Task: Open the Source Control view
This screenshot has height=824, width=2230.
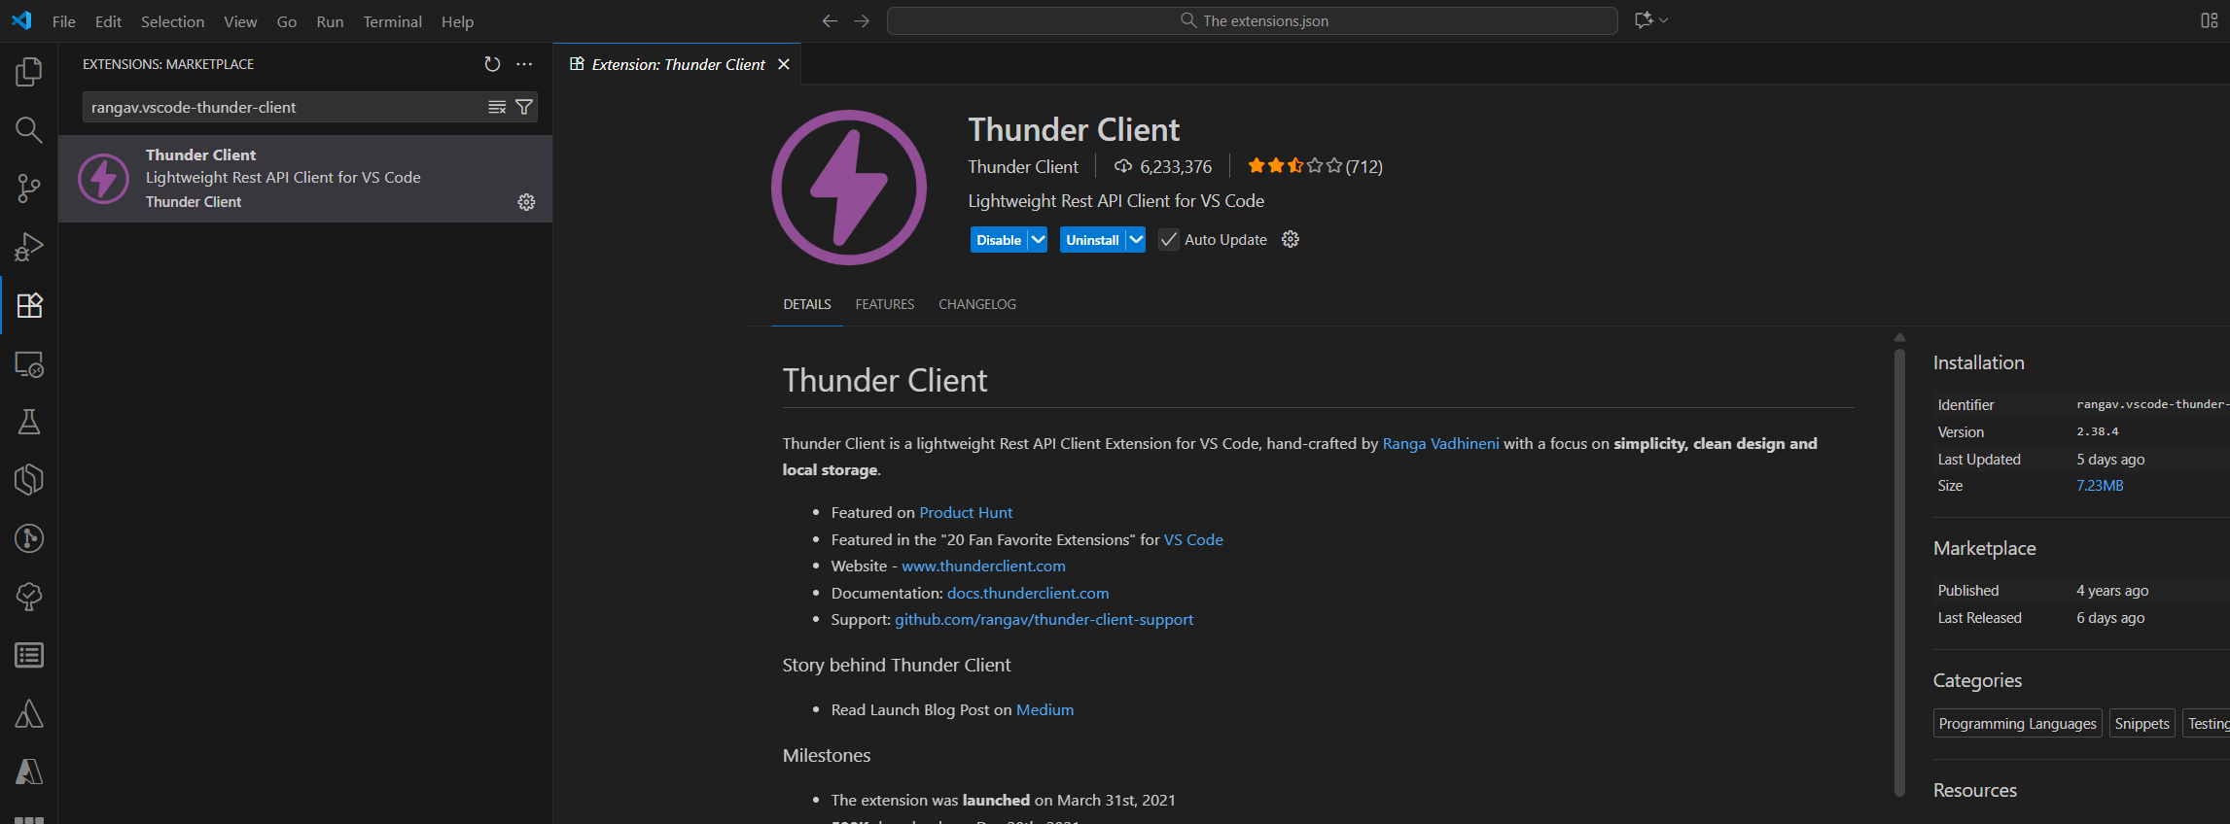Action: coord(29,188)
